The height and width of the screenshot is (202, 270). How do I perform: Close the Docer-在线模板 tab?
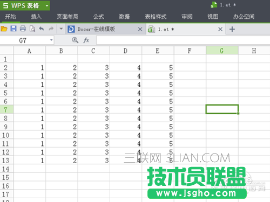click(x=140, y=29)
